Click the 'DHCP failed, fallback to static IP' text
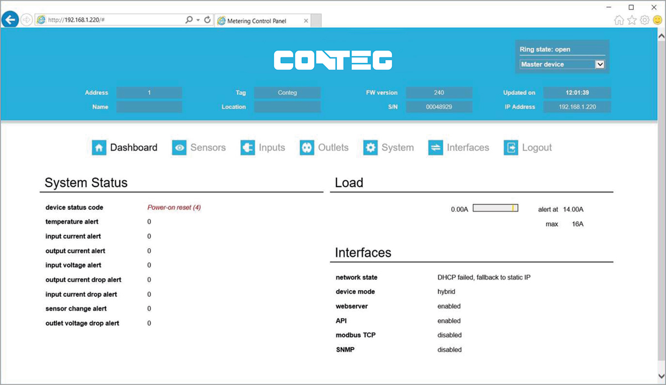This screenshot has width=666, height=385. tap(484, 278)
